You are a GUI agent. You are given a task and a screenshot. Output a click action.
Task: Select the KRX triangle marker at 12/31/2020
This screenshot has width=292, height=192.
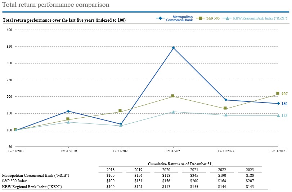tap(121, 125)
